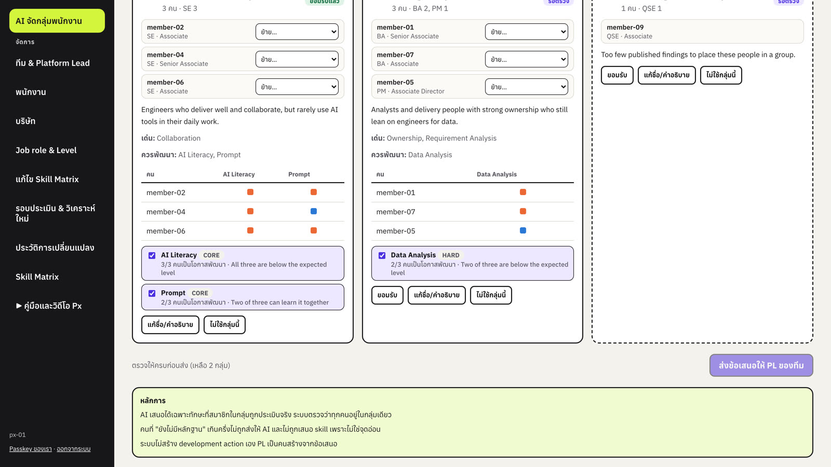Toggle the Data Analysis HARD checkbox
Viewport: 831px width, 467px height.
[382, 255]
